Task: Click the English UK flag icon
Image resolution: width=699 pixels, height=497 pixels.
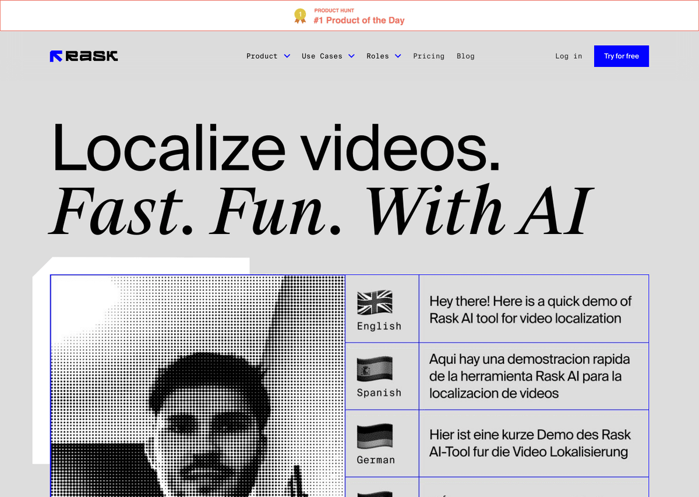Action: pos(375,303)
